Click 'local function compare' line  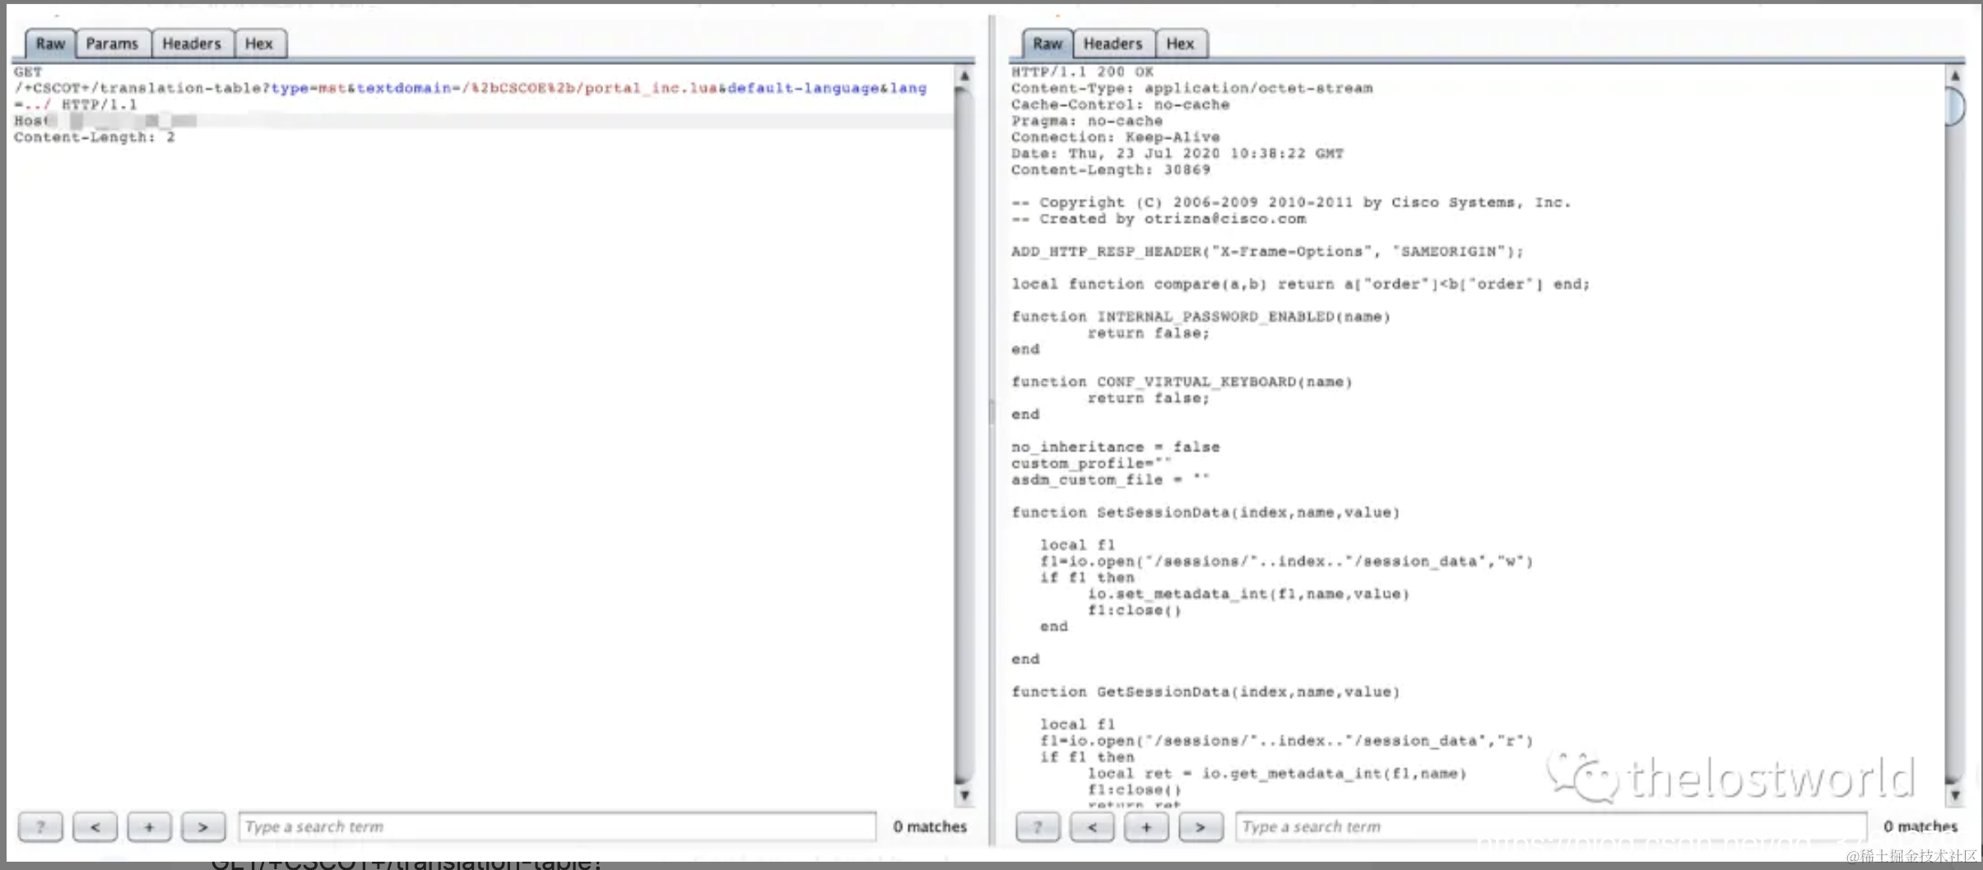(x=1301, y=285)
